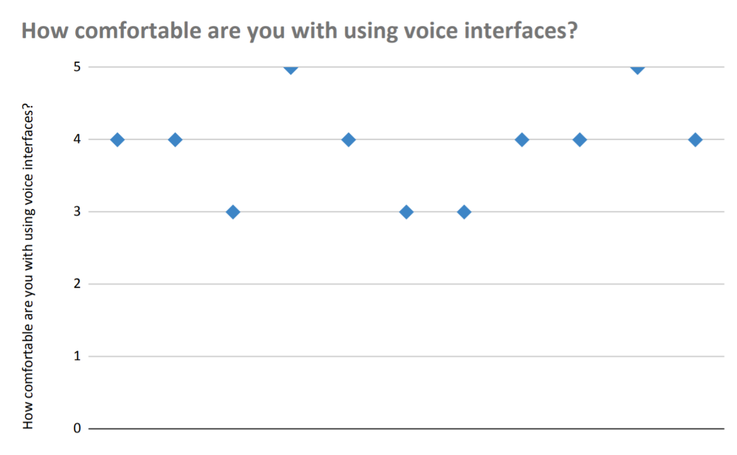737x455 pixels.
Task: Select the axis label "1"
Action: tap(77, 356)
